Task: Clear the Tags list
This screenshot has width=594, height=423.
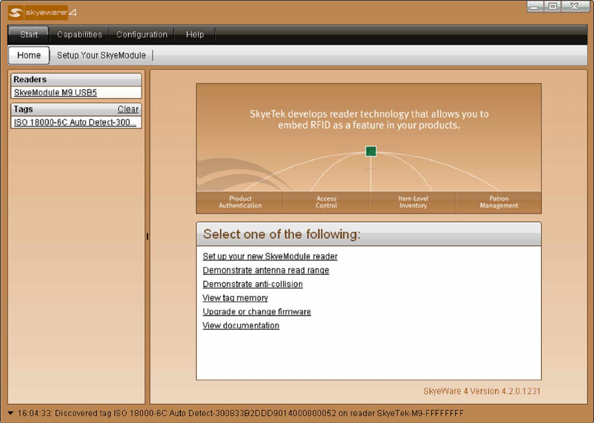Action: (128, 109)
